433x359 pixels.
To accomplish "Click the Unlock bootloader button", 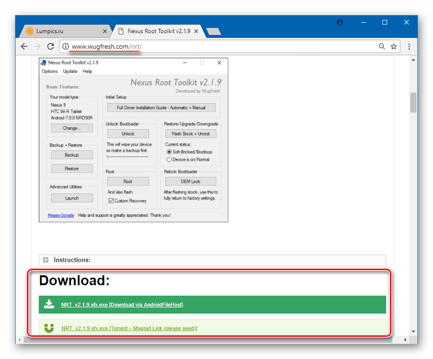I will [128, 133].
